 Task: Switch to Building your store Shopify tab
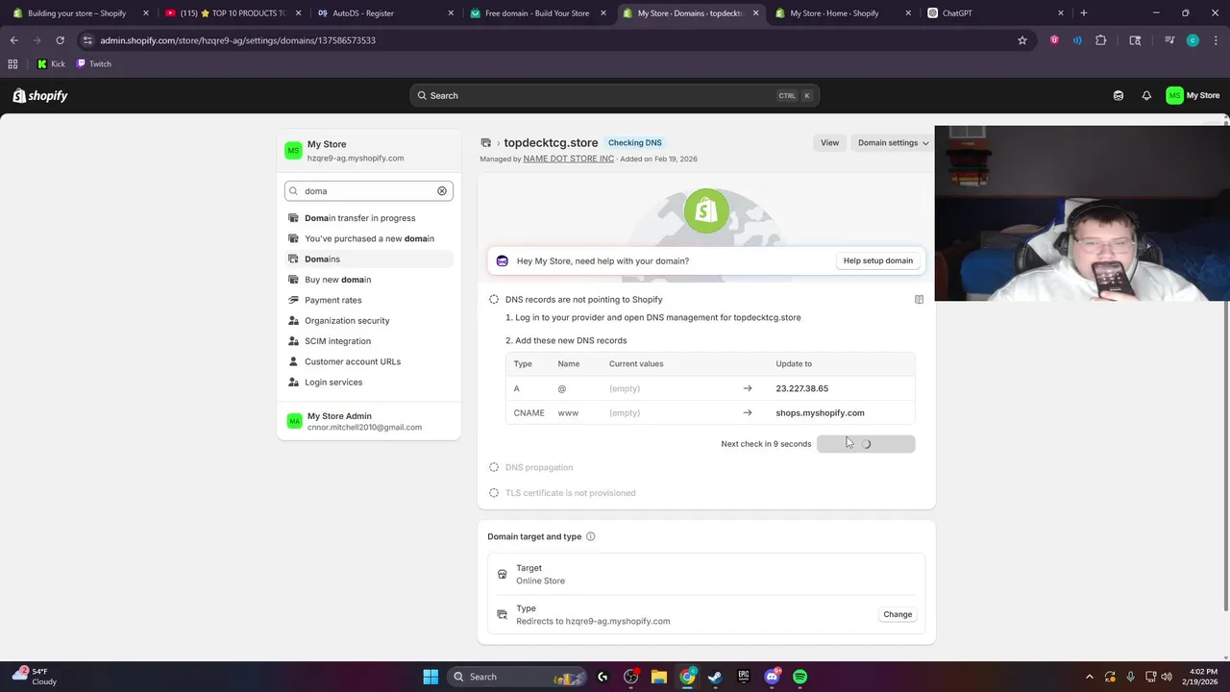pos(77,13)
